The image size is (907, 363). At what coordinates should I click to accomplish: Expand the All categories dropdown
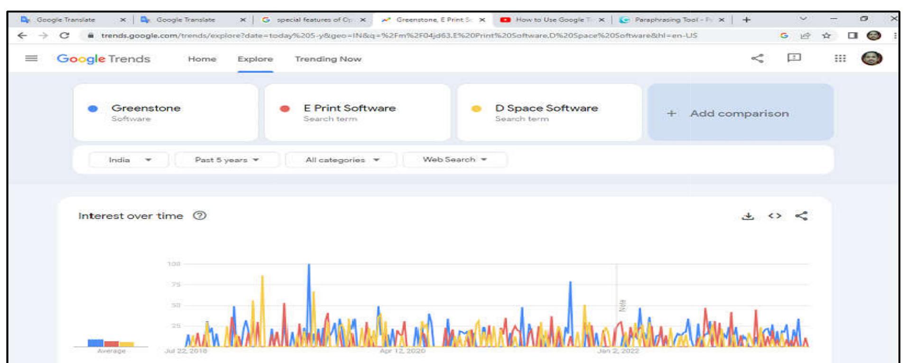tap(341, 160)
